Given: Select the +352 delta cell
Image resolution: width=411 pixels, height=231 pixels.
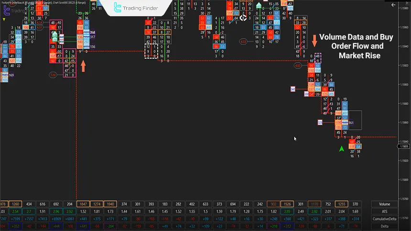Looking at the screenshot, I should click(x=15, y=226).
